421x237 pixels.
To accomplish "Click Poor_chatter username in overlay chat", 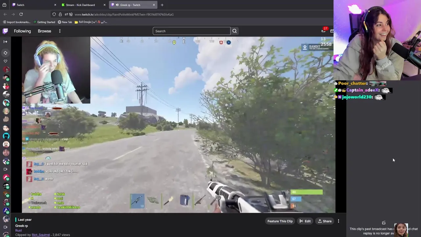I will (x=353, y=84).
